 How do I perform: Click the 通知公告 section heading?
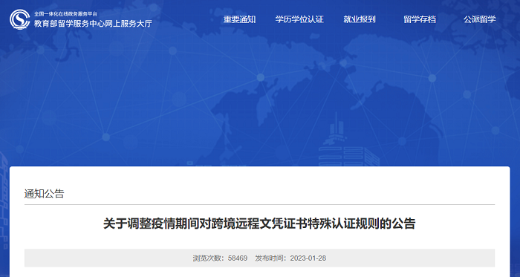click(x=44, y=194)
